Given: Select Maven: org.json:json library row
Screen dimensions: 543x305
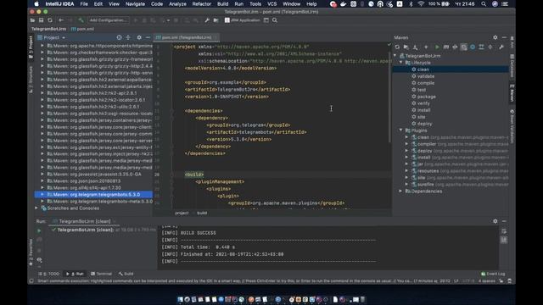Looking at the screenshot, I should point(93,180).
